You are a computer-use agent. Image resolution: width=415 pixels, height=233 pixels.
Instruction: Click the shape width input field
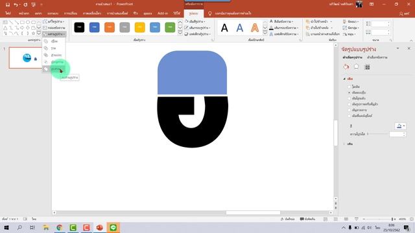tap(380, 32)
